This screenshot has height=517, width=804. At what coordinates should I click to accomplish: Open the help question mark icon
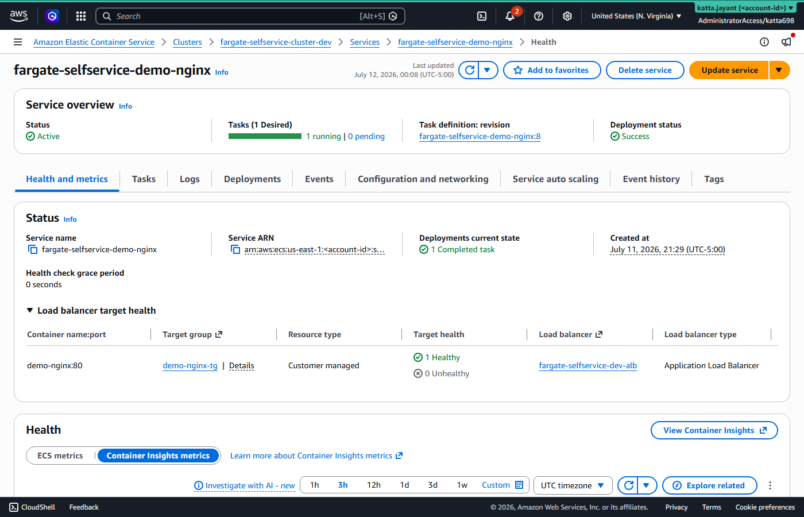coord(539,16)
